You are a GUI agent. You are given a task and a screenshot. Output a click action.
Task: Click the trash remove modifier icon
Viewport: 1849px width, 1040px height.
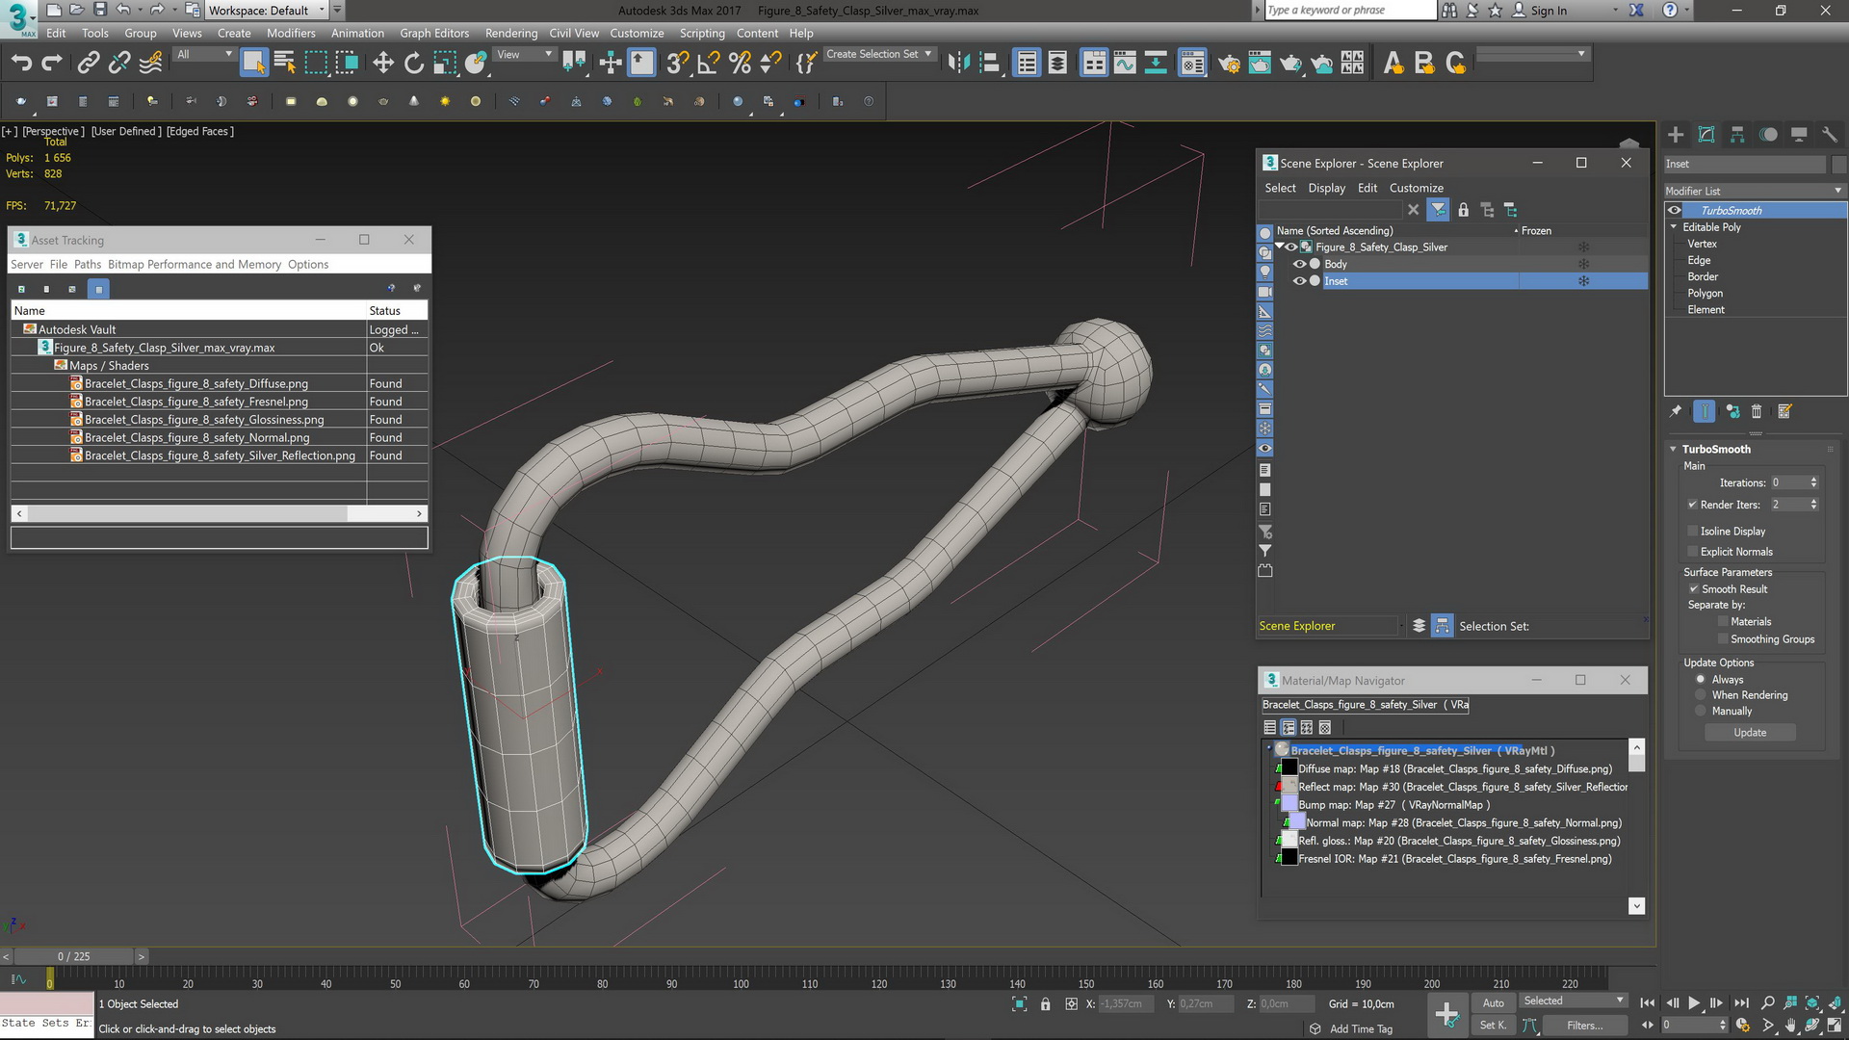tap(1757, 412)
